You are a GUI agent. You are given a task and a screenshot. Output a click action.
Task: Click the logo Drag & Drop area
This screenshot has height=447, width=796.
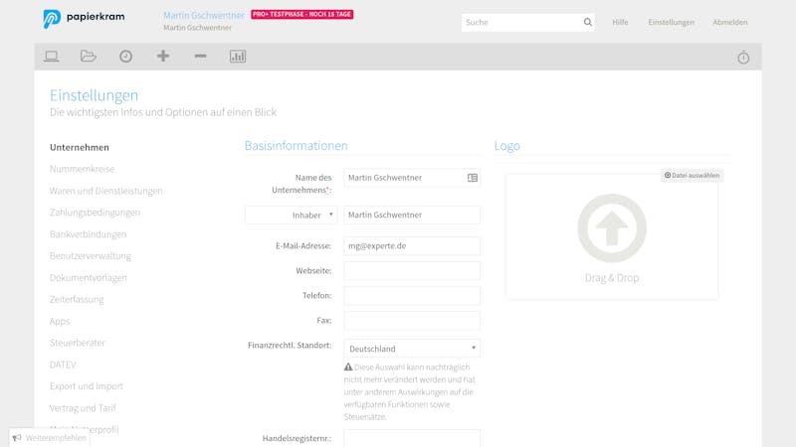point(612,236)
